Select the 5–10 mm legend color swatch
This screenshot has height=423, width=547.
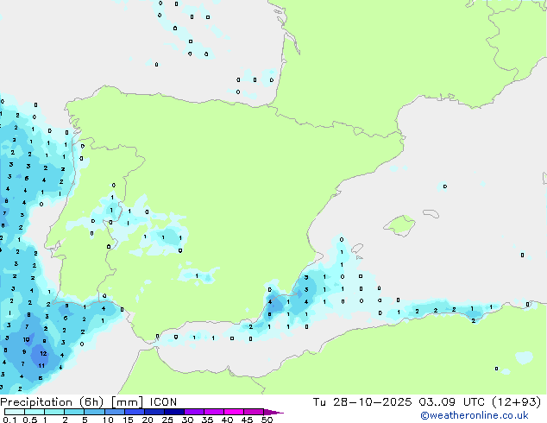94,412
